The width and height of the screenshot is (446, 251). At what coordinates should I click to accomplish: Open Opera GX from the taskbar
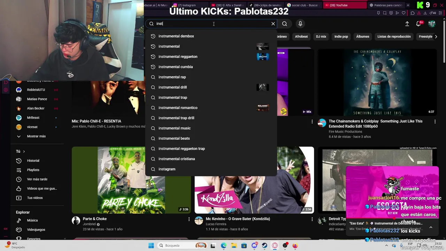pyautogui.click(x=275, y=245)
